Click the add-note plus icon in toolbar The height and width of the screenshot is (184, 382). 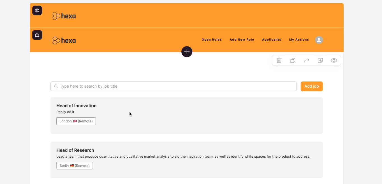click(x=320, y=60)
